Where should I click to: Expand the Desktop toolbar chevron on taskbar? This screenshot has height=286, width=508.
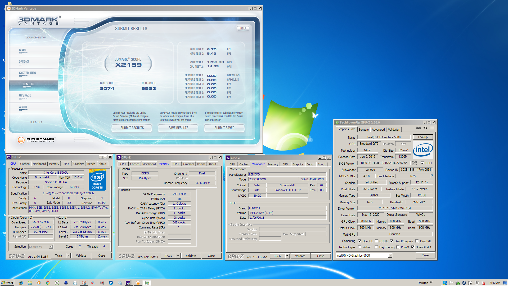coord(431,282)
